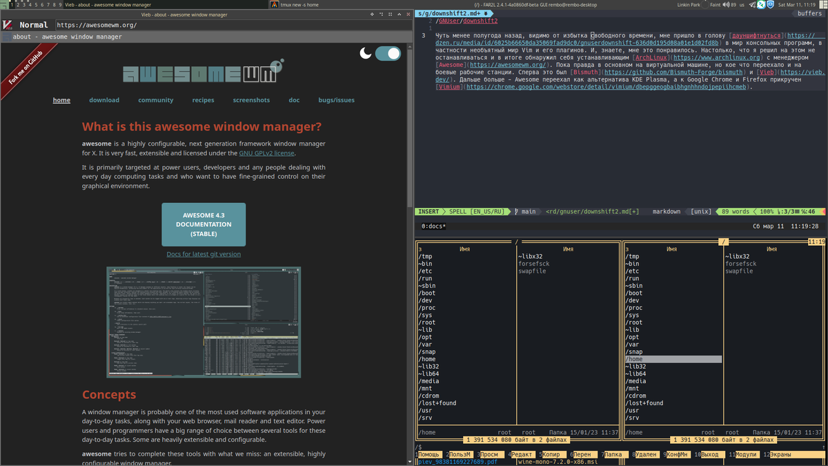Click the FAR '11 Модули' function key

[744, 455]
